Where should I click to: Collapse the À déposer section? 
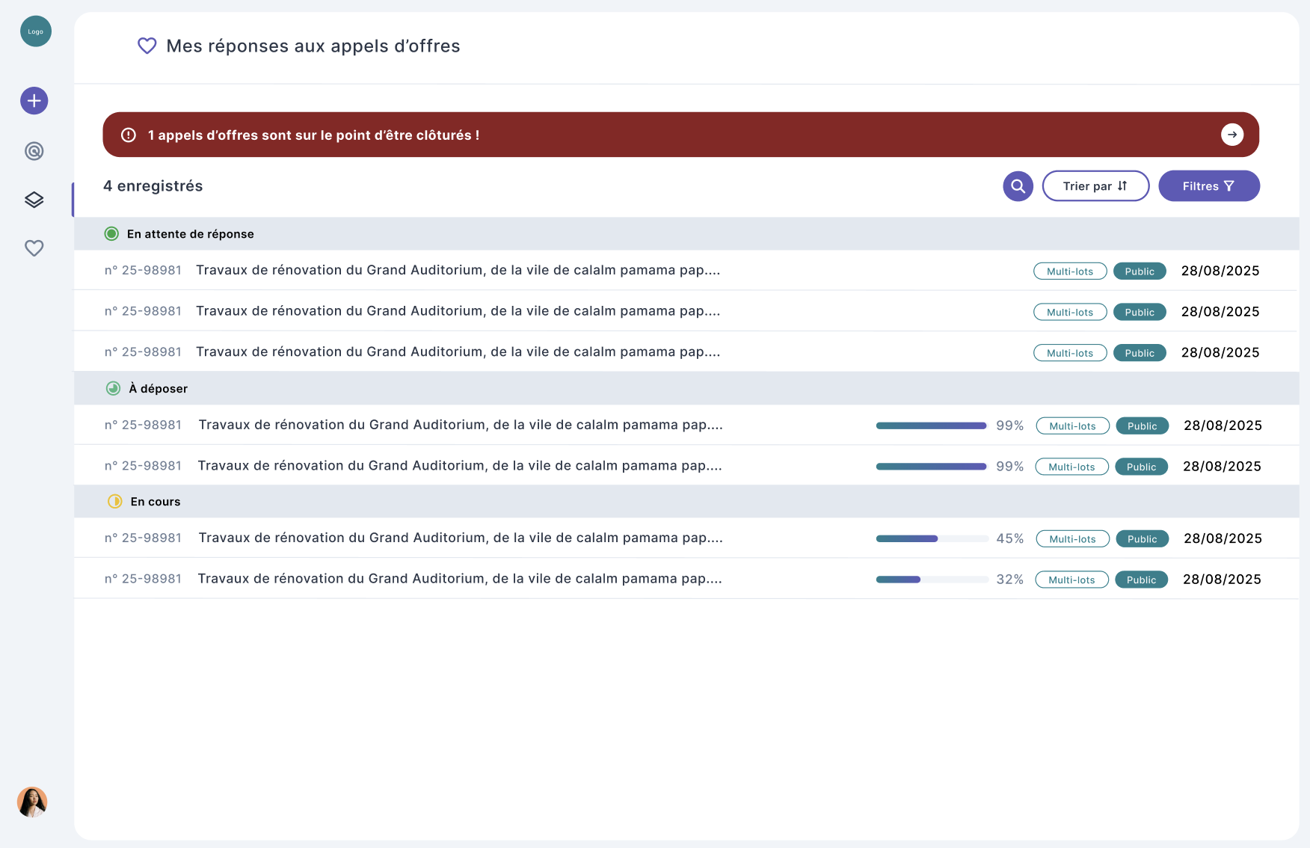coord(158,389)
